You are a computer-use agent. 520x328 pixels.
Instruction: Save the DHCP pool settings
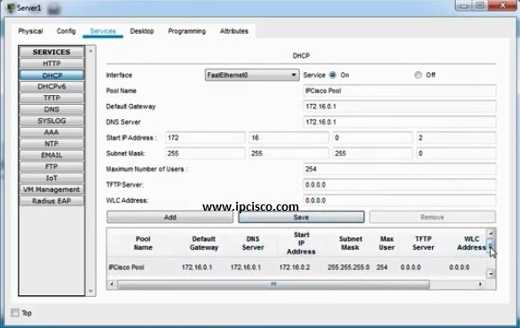coord(301,218)
